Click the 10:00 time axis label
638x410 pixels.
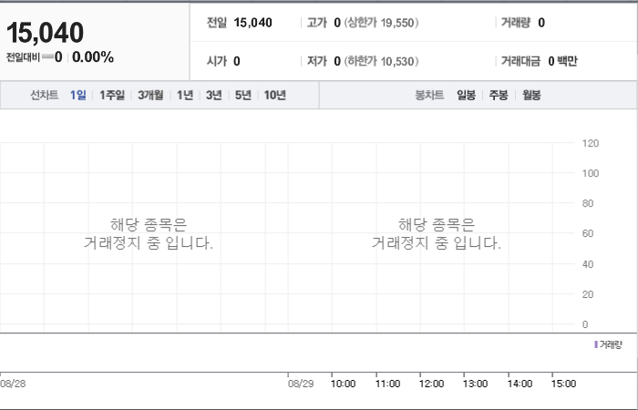pos(343,384)
